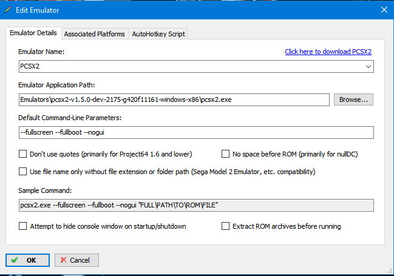Close the Edit Emulator dialog
Image resolution: width=394 pixels, height=276 pixels.
point(384,10)
